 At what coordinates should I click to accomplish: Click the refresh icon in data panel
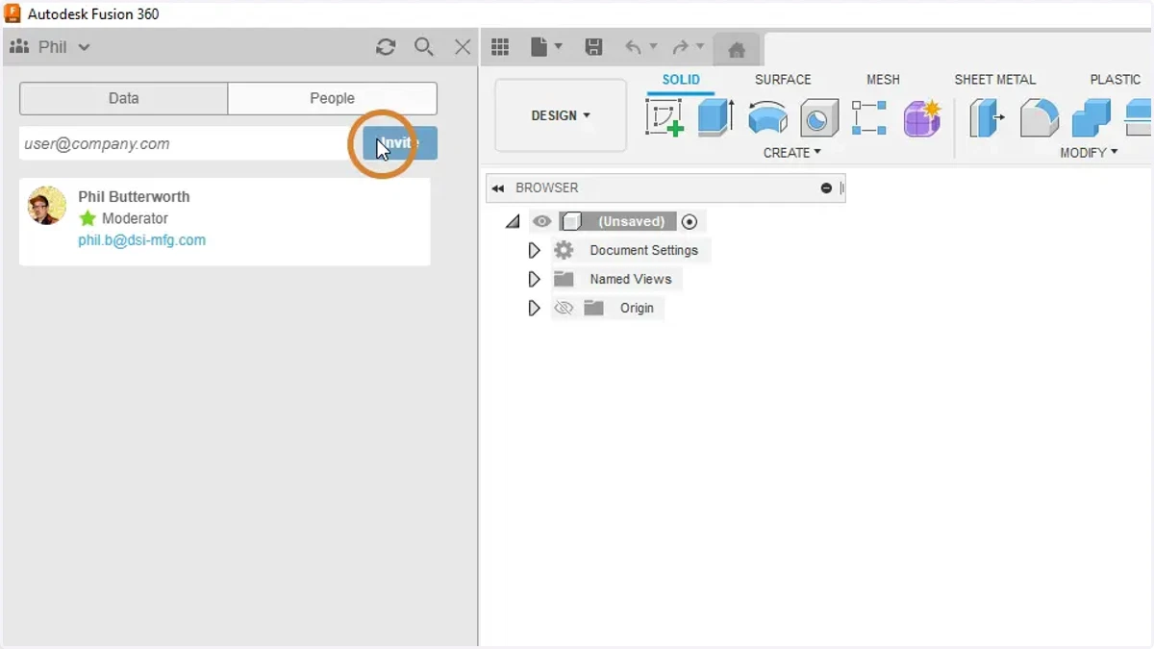386,47
